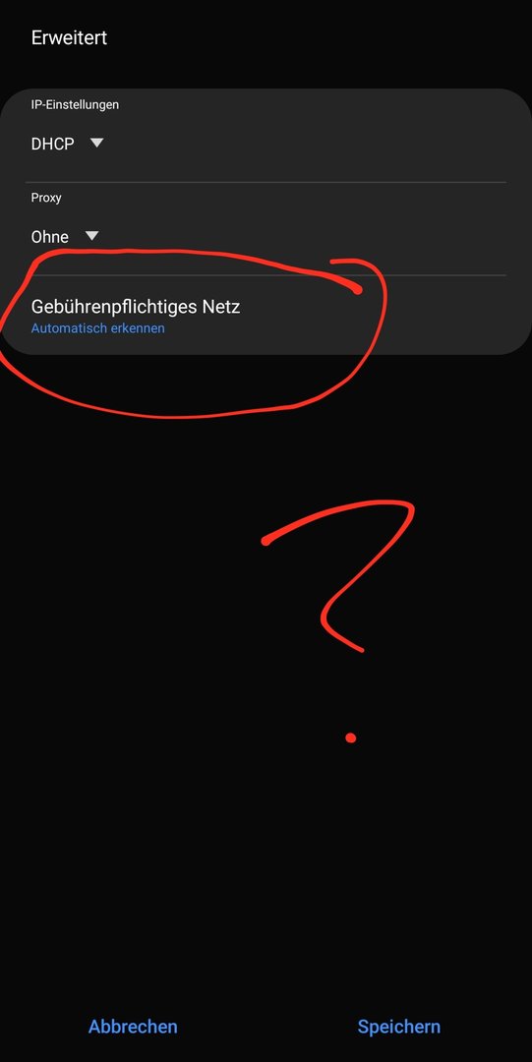
Task: Click the triangle arrow beside DHCP
Action: [97, 143]
